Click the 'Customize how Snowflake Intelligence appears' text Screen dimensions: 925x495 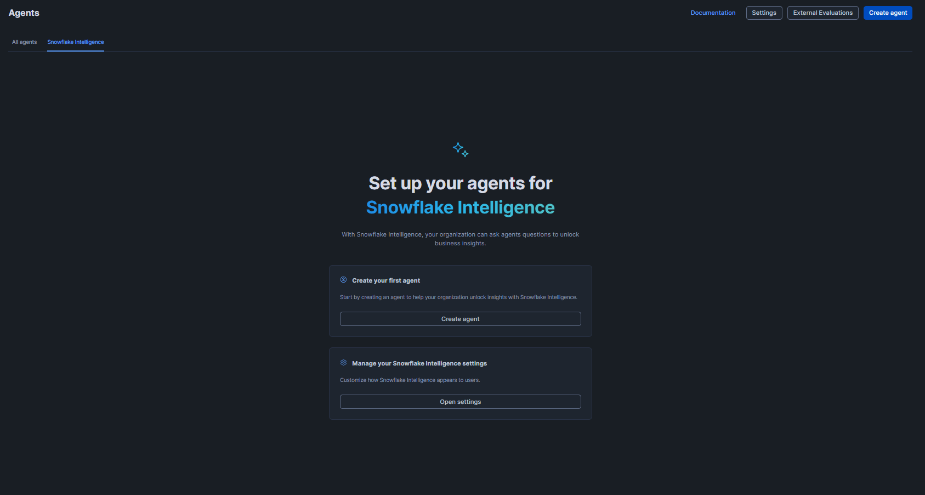click(410, 380)
